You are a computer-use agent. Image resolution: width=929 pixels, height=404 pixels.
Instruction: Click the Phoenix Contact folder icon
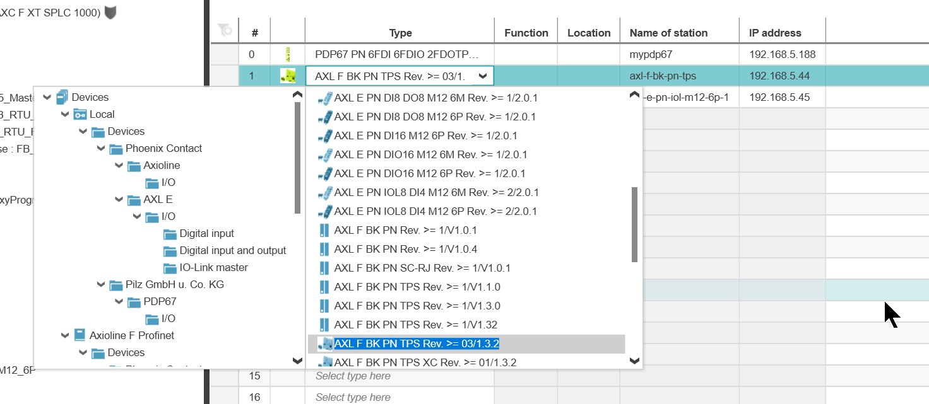pyautogui.click(x=115, y=149)
